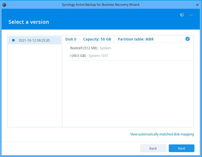The image size is (202, 157).
Task: Go to the previous step with Back
Action: click(153, 148)
